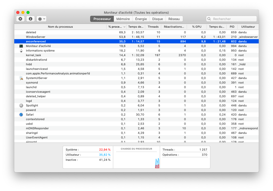Click the Inactive 41,24 % value
This screenshot has height=191, width=273.
105,160
